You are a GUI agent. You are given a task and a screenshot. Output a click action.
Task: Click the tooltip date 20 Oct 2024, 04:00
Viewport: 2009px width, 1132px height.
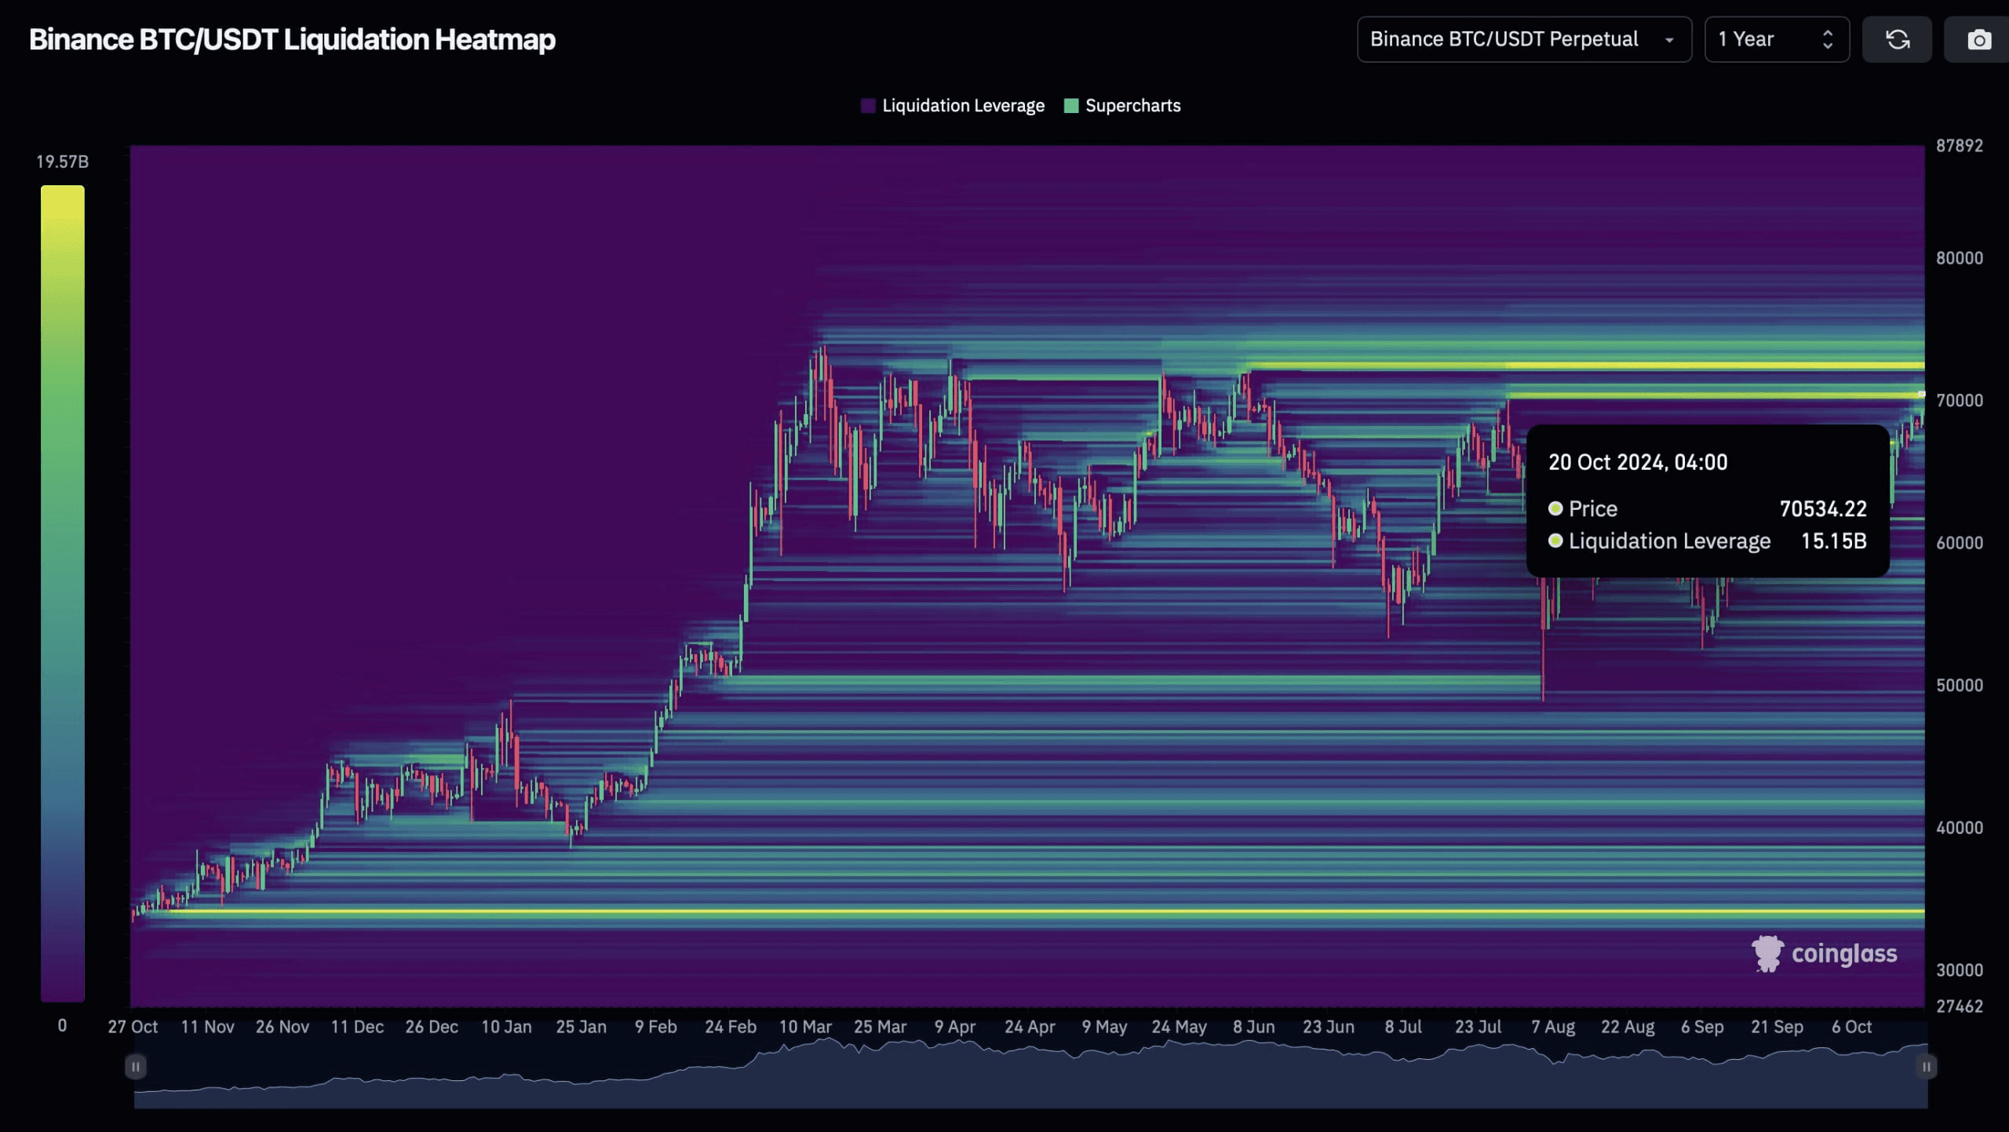(x=1638, y=462)
